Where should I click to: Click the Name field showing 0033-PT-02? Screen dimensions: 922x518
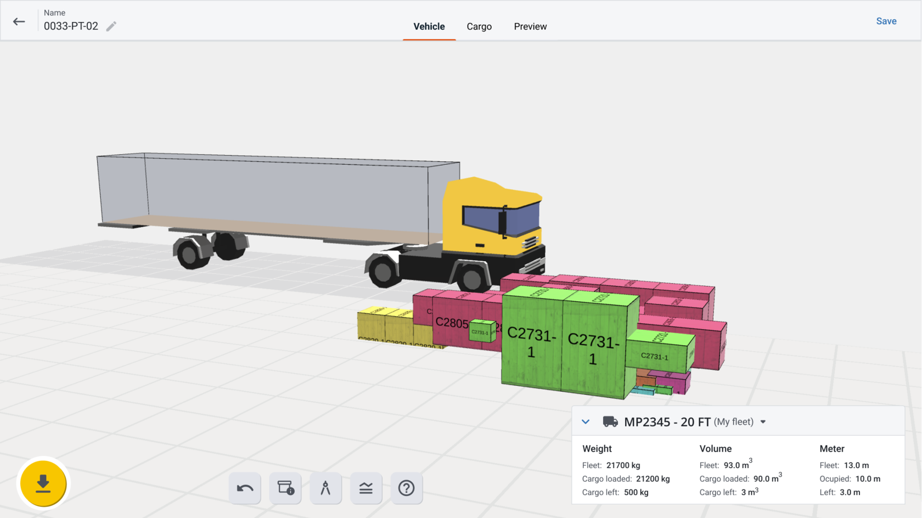[x=72, y=25]
